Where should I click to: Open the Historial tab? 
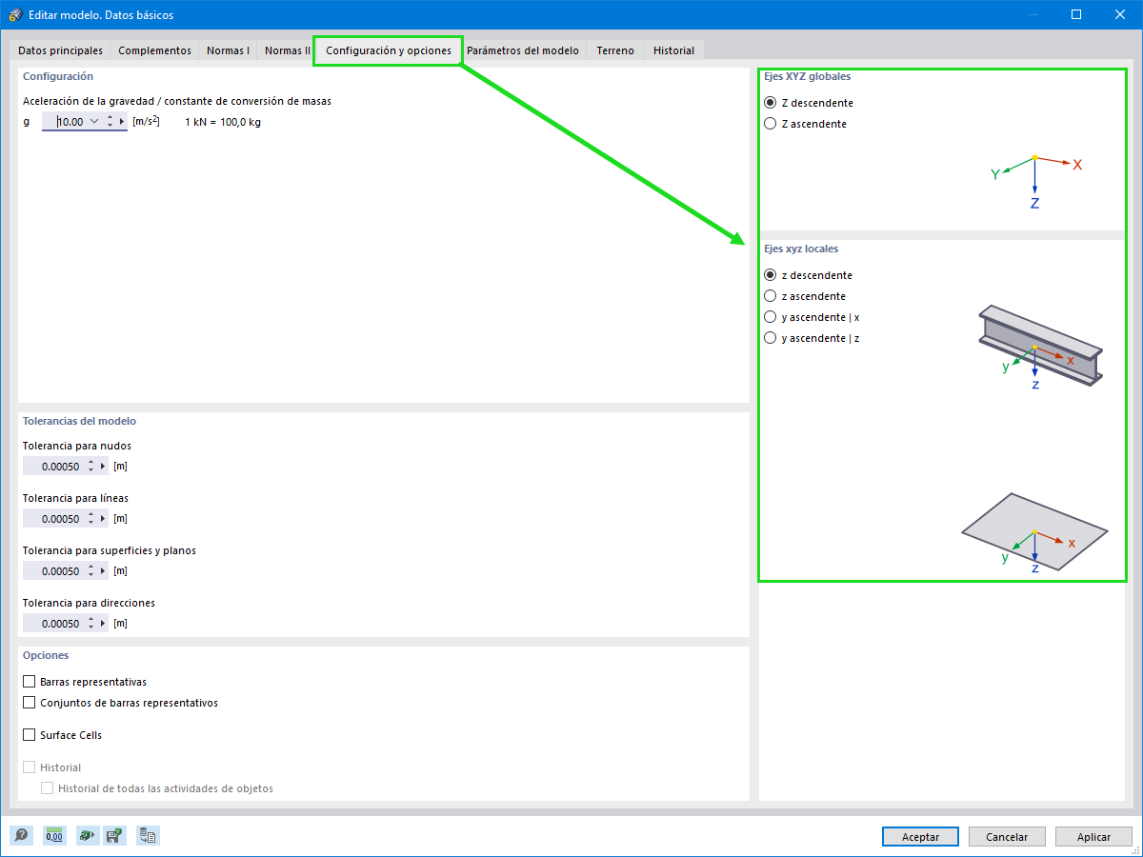pos(673,50)
